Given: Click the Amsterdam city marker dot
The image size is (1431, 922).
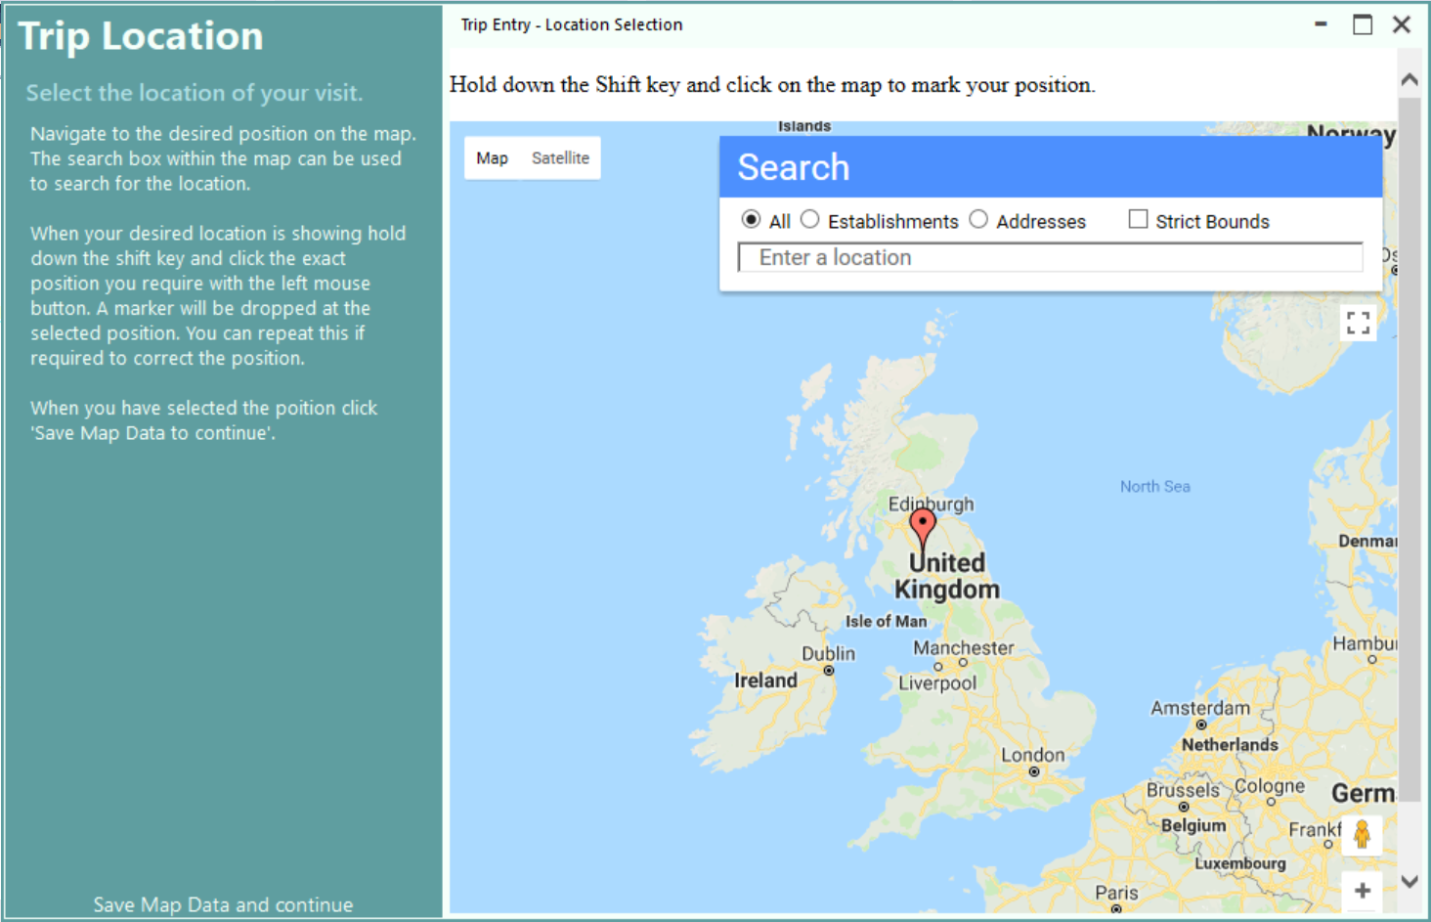Looking at the screenshot, I should (x=1200, y=725).
